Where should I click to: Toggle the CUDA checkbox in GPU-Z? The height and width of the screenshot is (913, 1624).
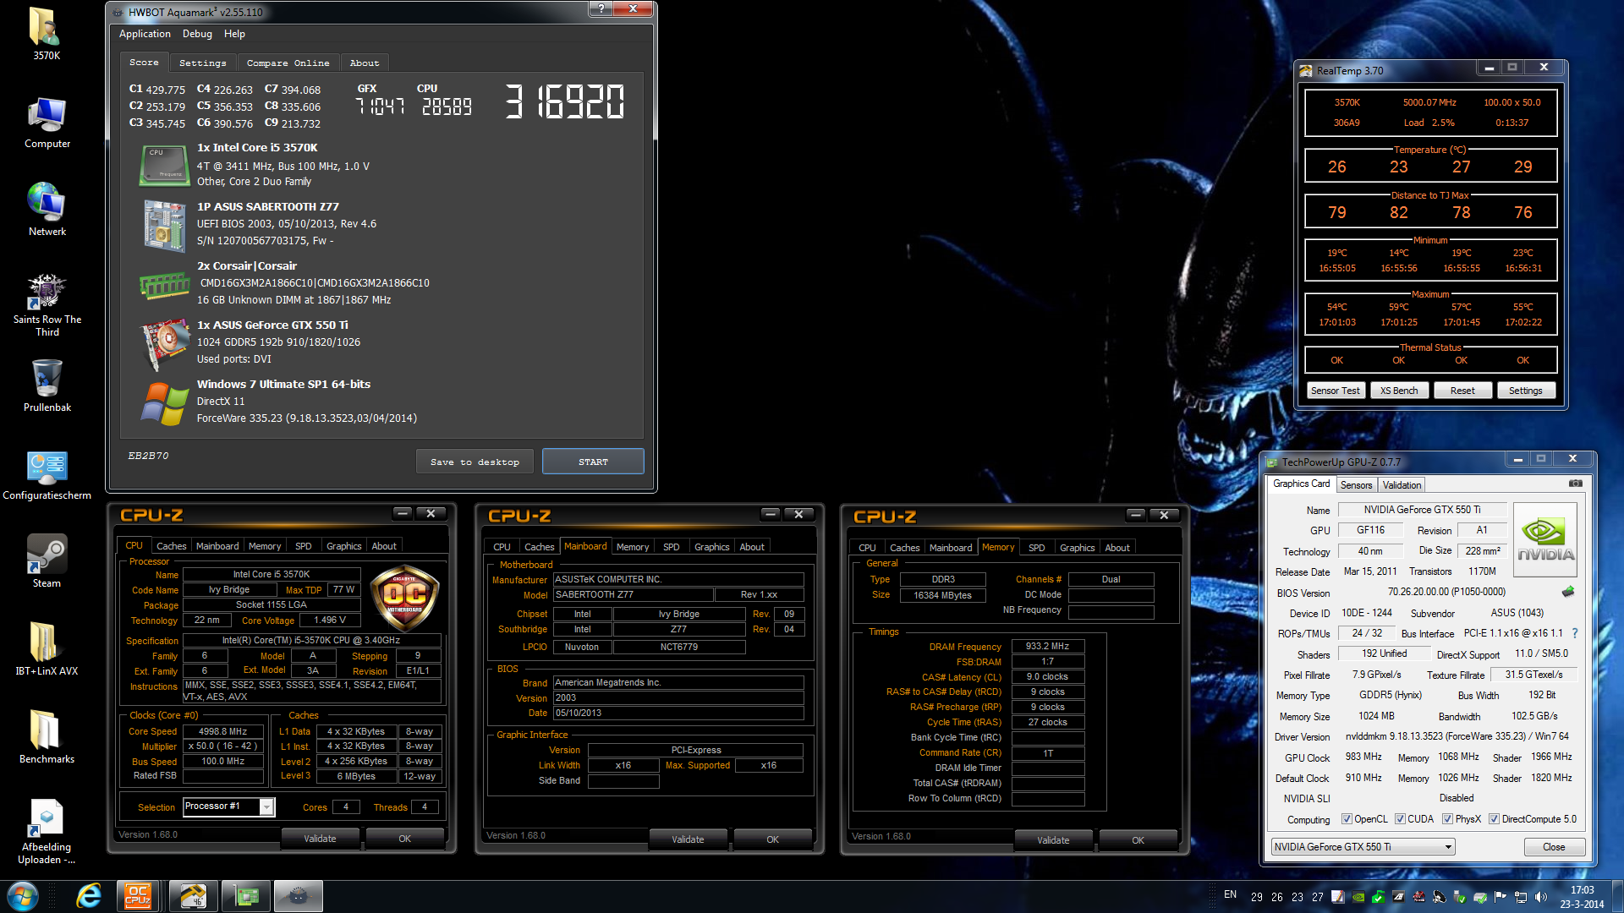coord(1401,819)
